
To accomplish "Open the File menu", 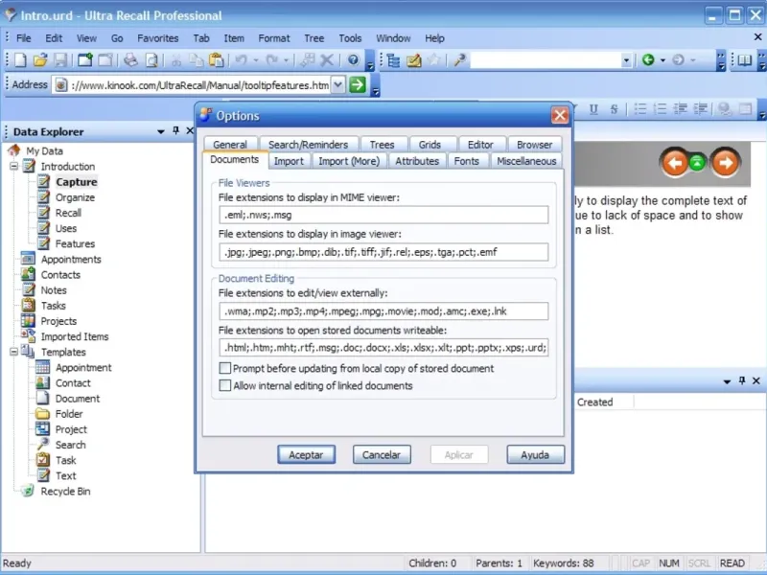I will (23, 38).
